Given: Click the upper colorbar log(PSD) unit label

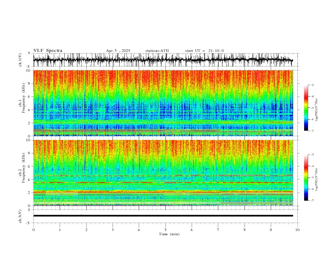Looking at the screenshot, I should pos(316,110).
